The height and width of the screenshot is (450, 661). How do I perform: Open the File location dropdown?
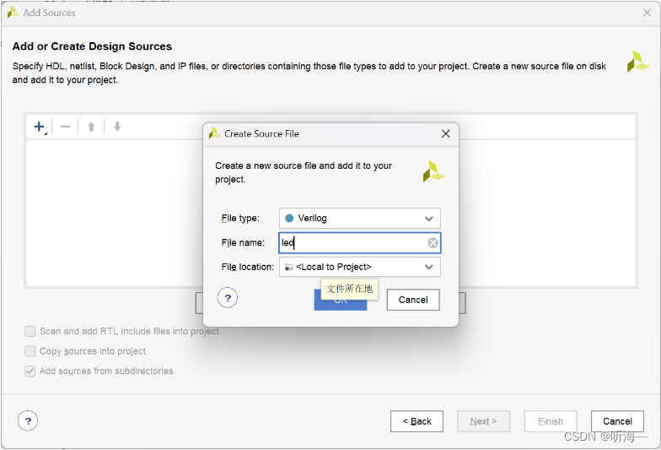(x=359, y=267)
